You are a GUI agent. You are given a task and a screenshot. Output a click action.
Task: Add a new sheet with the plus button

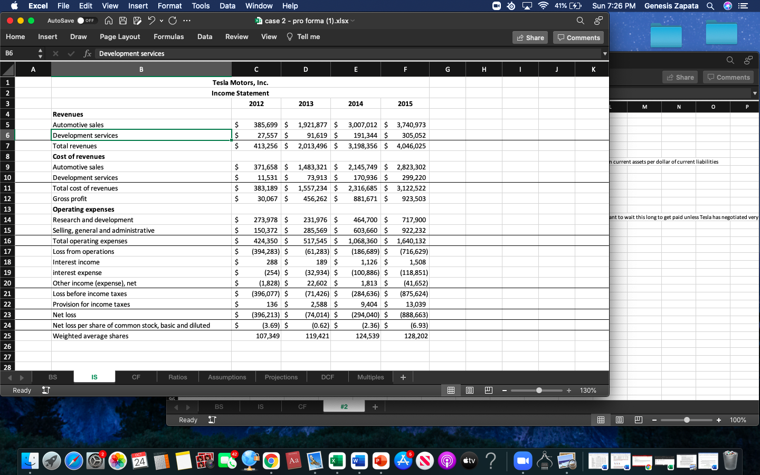[x=403, y=377]
